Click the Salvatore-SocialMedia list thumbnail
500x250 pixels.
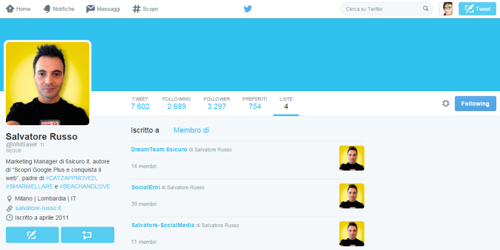point(352,233)
